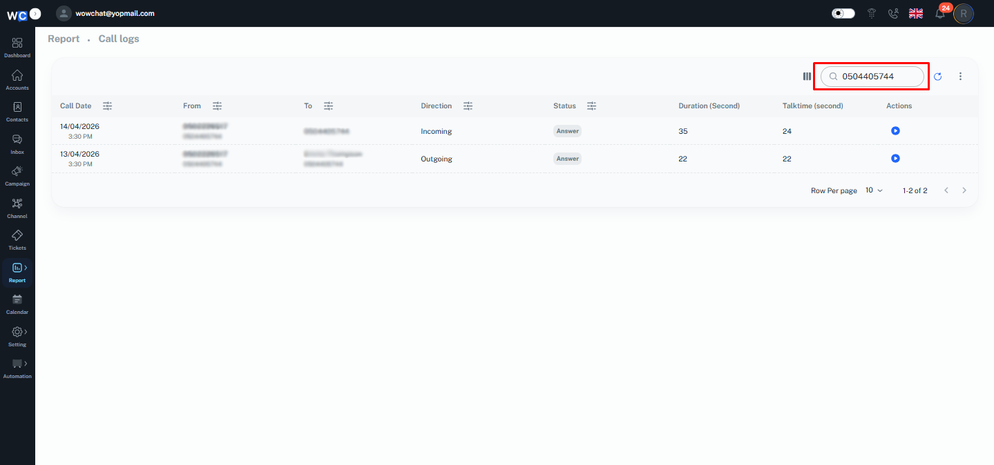
Task: Click the Outgoing direction cell
Action: [x=437, y=159]
